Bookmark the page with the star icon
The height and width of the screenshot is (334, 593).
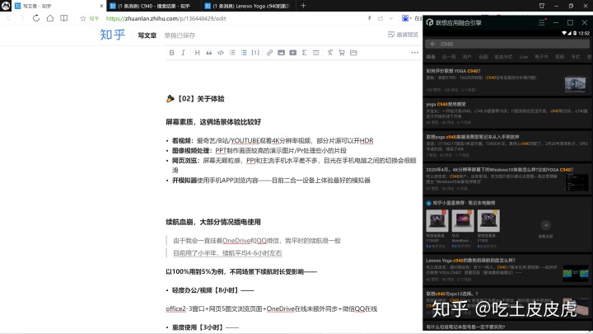coord(83,18)
